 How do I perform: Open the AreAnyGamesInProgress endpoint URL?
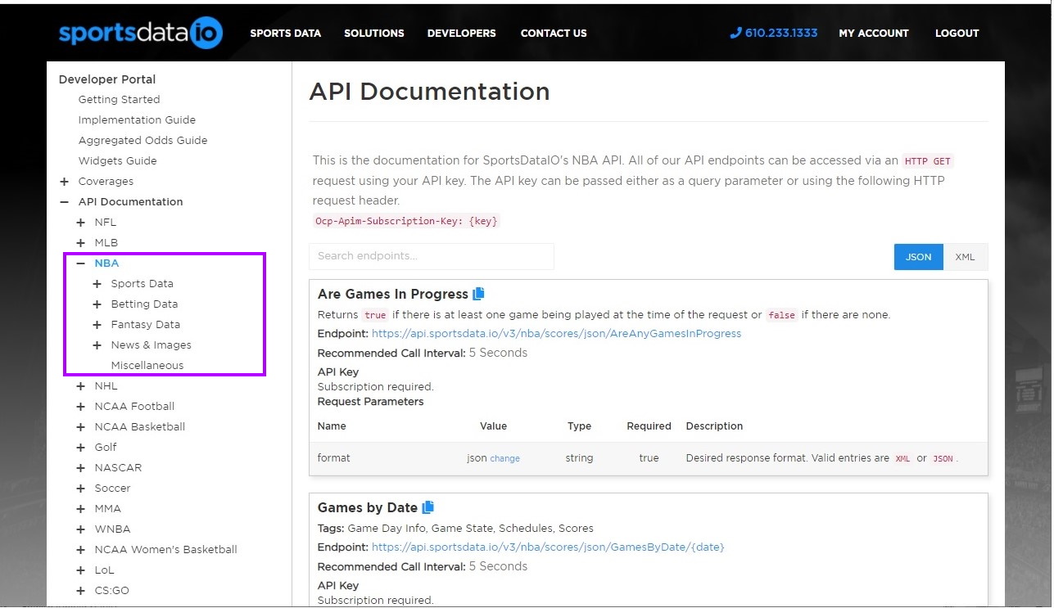click(x=556, y=334)
